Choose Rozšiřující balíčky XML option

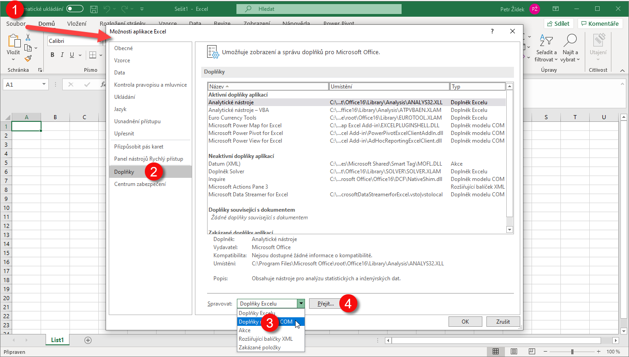(271, 339)
